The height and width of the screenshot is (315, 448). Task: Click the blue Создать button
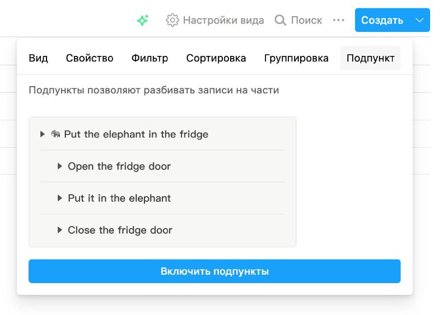[x=382, y=20]
